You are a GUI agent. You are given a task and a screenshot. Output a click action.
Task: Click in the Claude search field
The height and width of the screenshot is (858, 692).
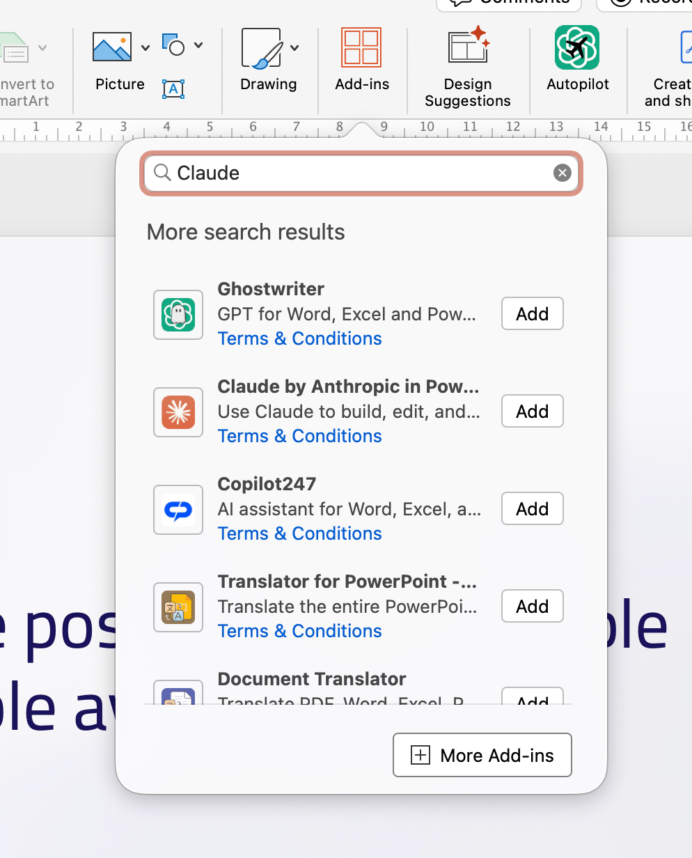[x=361, y=173]
